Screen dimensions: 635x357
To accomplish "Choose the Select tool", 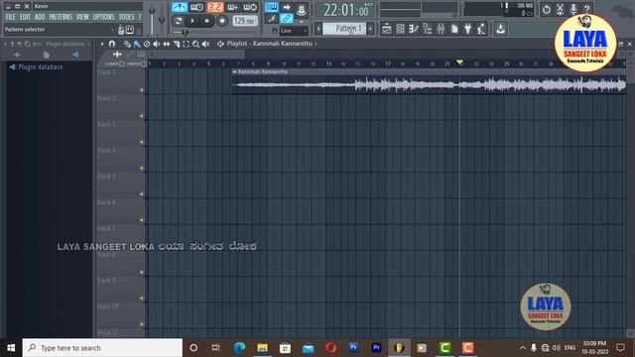I will [x=186, y=44].
